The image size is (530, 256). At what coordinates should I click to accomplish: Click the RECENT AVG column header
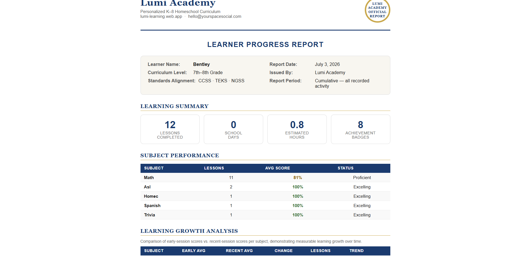point(239,251)
